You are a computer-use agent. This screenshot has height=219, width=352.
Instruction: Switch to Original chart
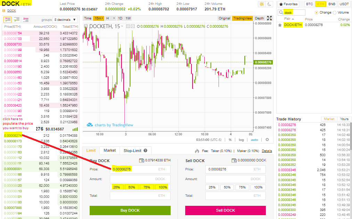click(x=224, y=18)
